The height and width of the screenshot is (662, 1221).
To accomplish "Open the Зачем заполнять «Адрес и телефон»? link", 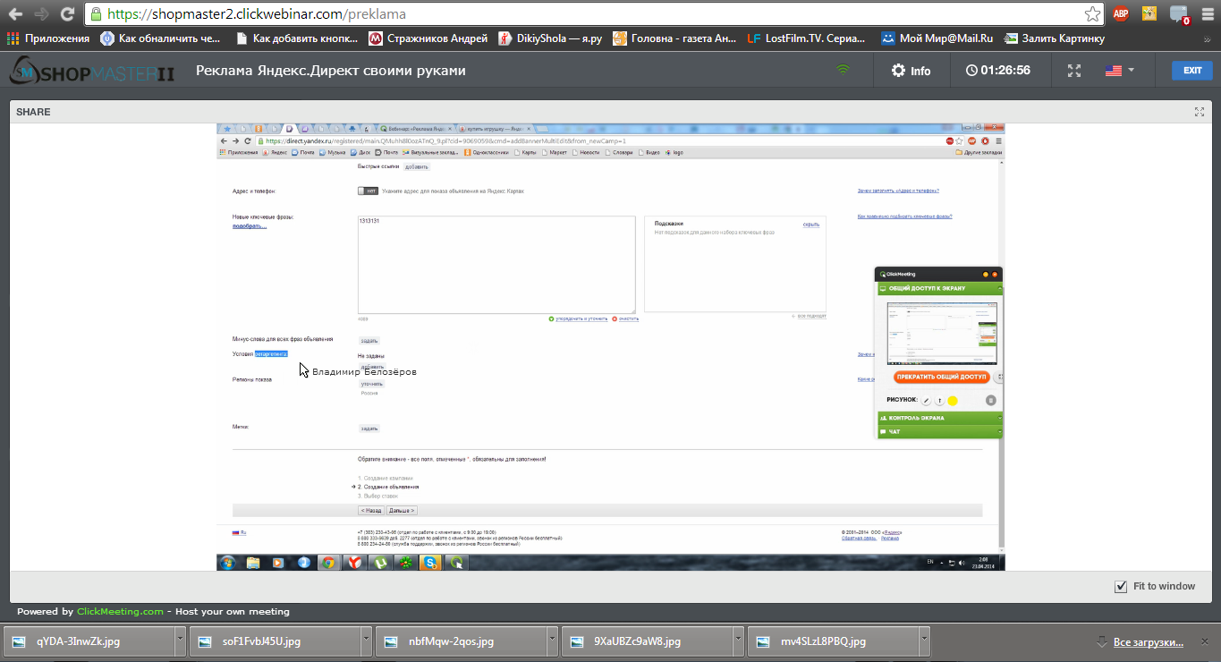I will coord(898,191).
